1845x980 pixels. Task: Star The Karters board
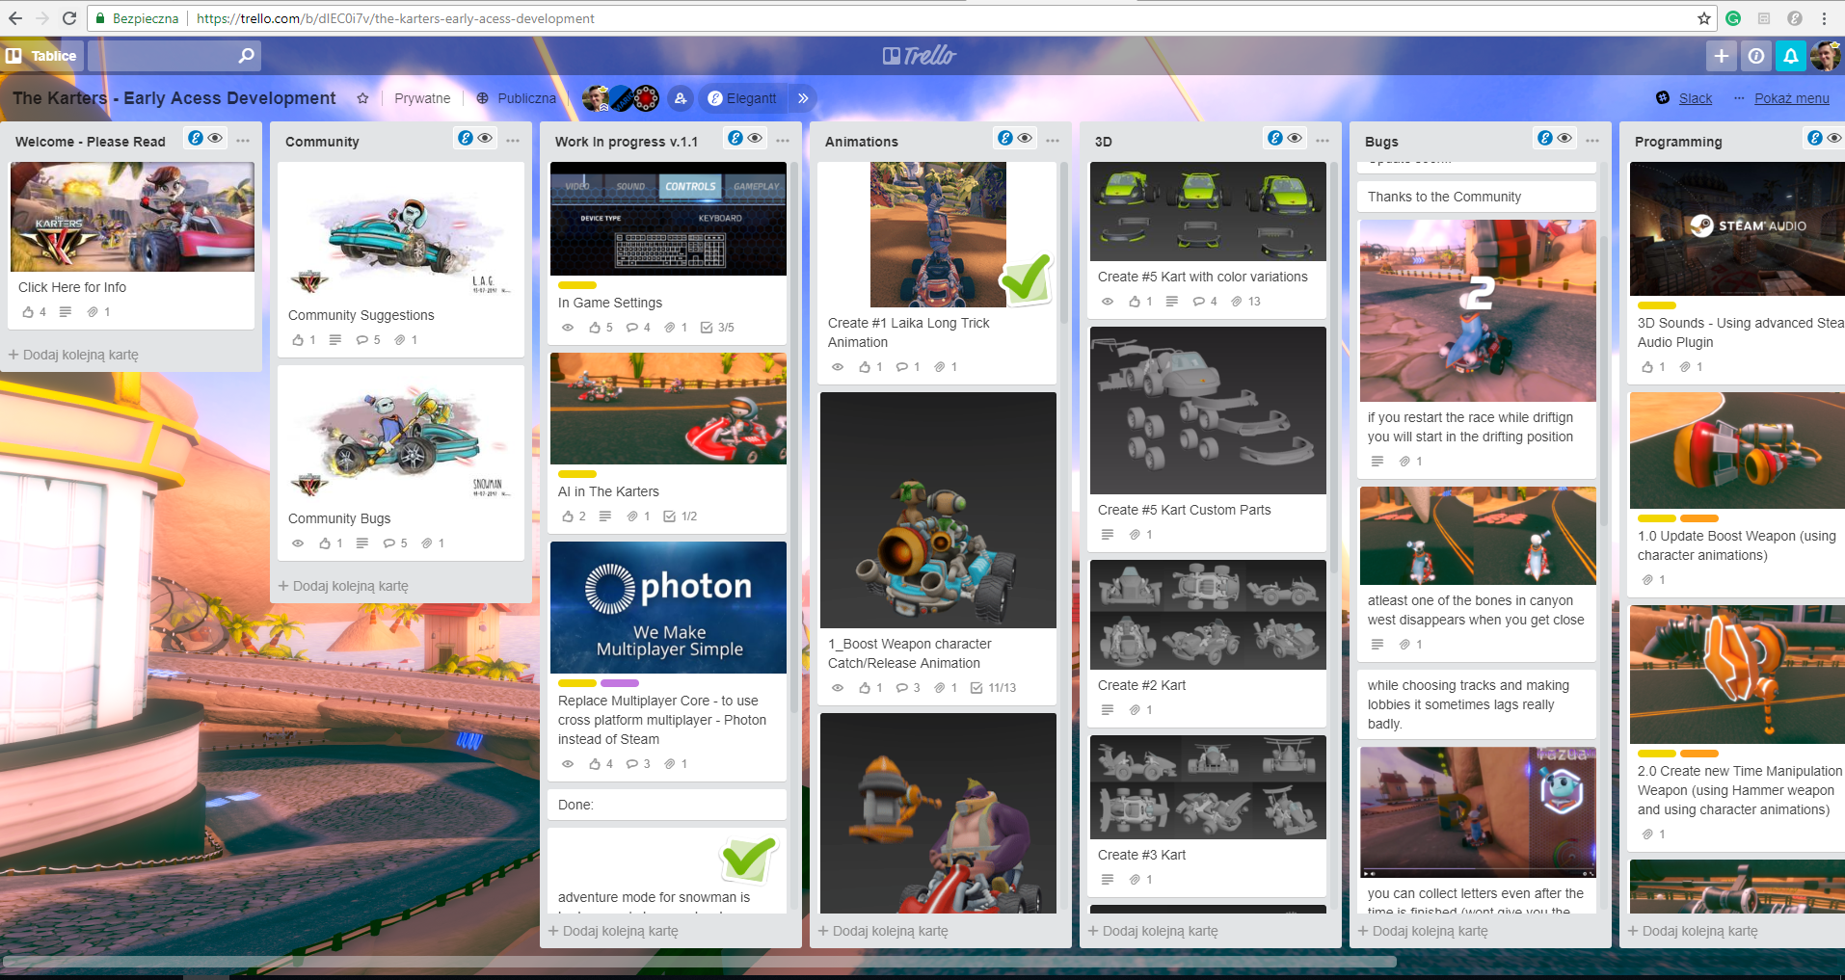tap(362, 98)
